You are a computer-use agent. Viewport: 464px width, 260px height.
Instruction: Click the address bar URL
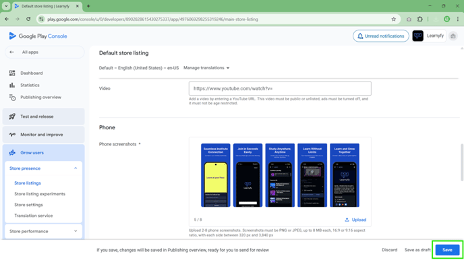pos(152,20)
